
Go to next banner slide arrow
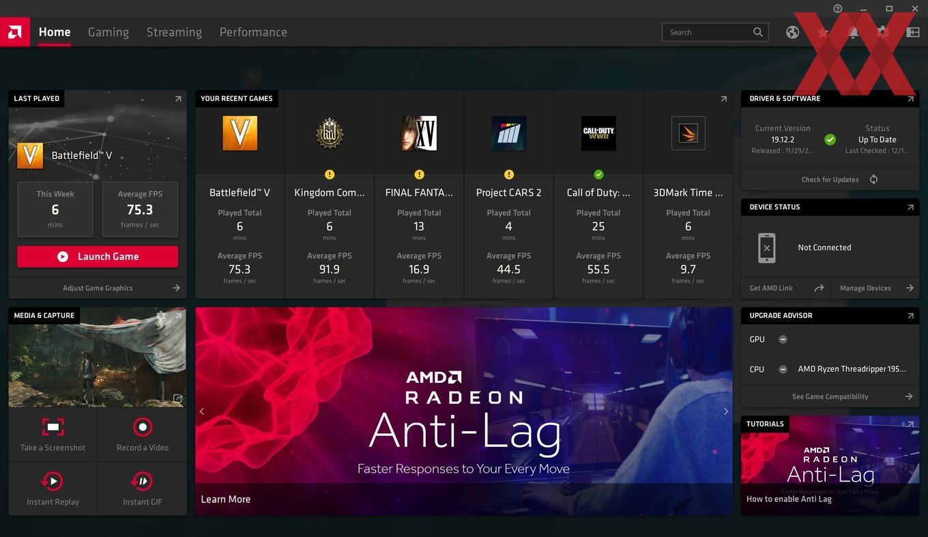pyautogui.click(x=725, y=411)
